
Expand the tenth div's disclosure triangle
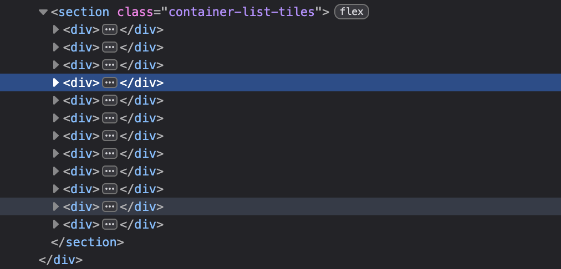[x=55, y=189]
